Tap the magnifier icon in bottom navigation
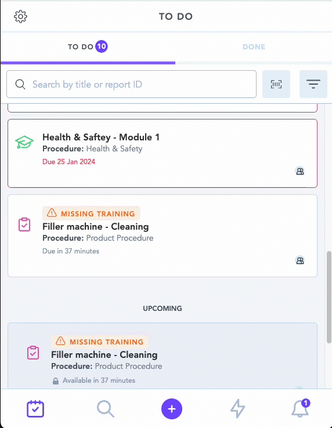The width and height of the screenshot is (332, 428). (106, 409)
